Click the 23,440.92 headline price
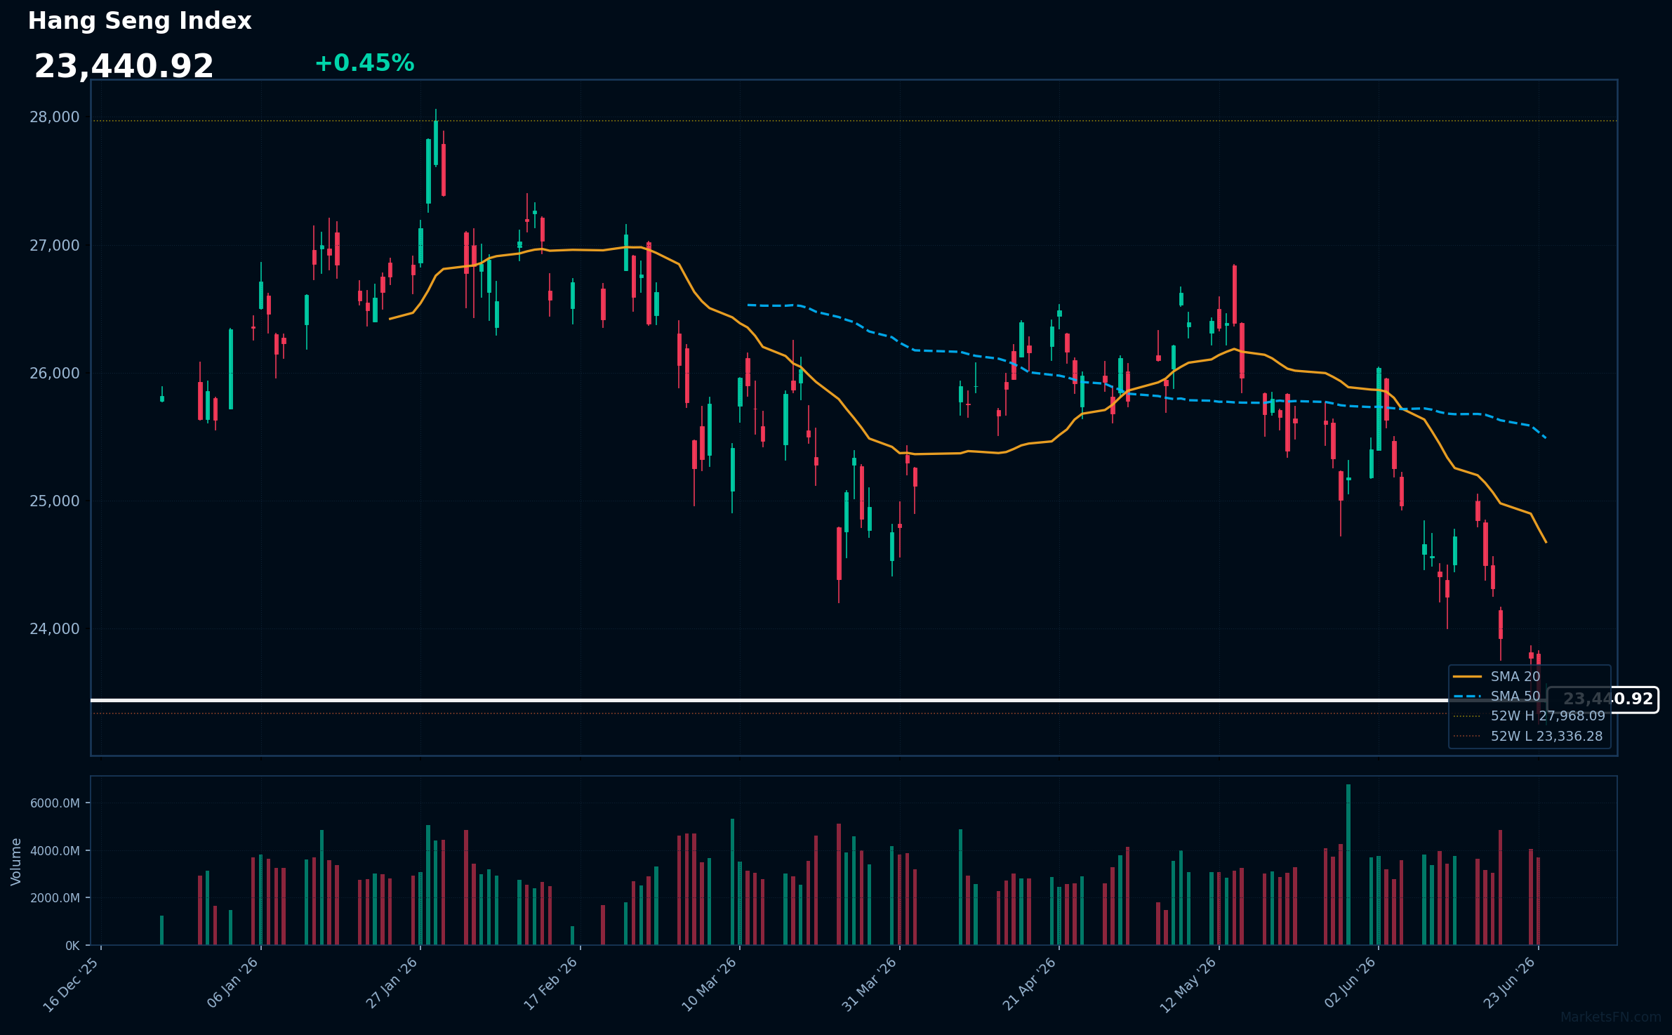The height and width of the screenshot is (1035, 1672). tap(124, 67)
